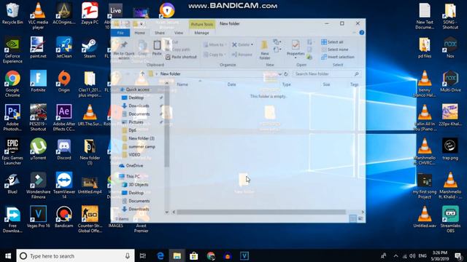This screenshot has height=262, width=467.
Task: Launch paint.net from the desktop
Action: click(38, 47)
